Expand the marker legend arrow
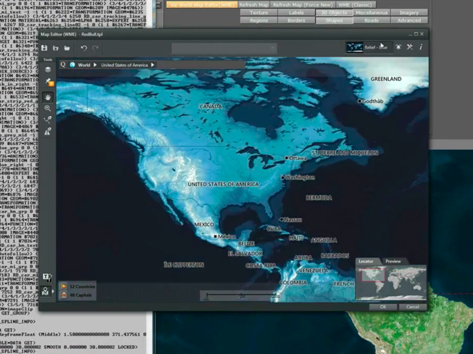 click(x=53, y=291)
